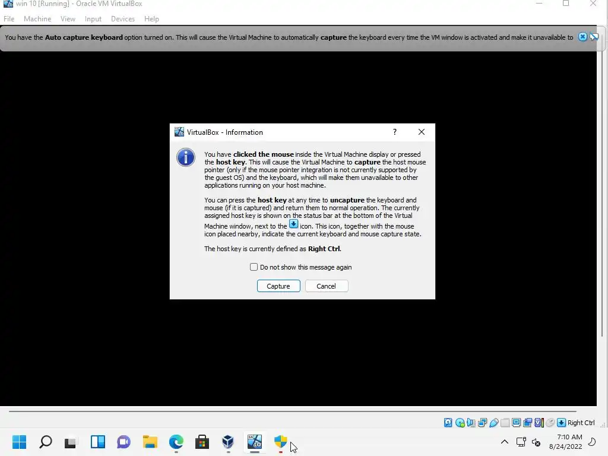Open Teams Chat from the taskbar
The height and width of the screenshot is (456, 608).
[x=123, y=442]
